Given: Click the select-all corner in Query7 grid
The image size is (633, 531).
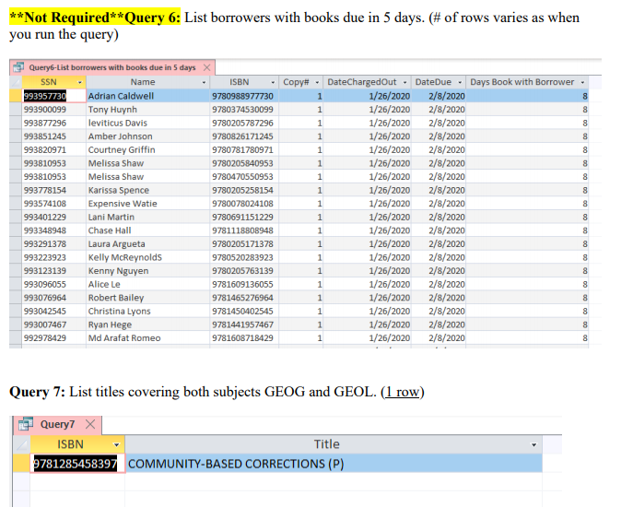Looking at the screenshot, I should click(x=21, y=444).
